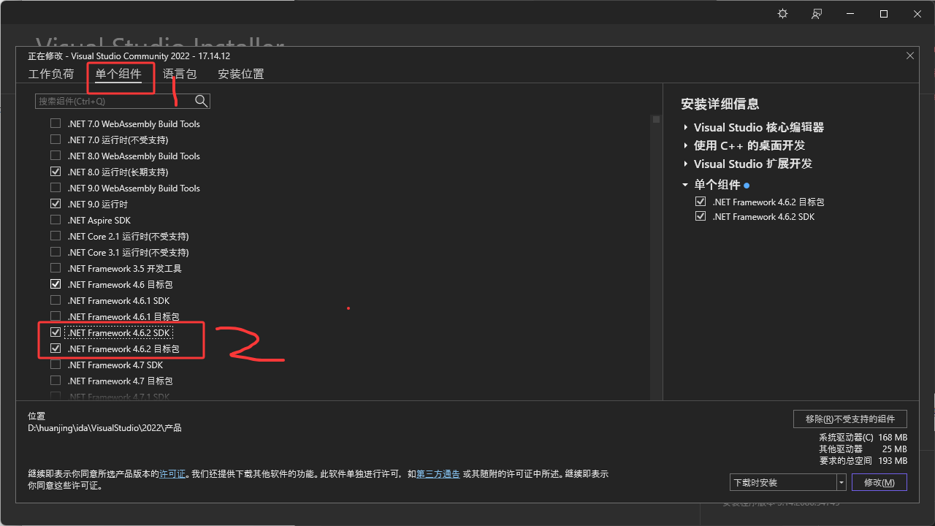Click 其他驱动器 25 MB text
This screenshot has width=935, height=526.
(863, 449)
